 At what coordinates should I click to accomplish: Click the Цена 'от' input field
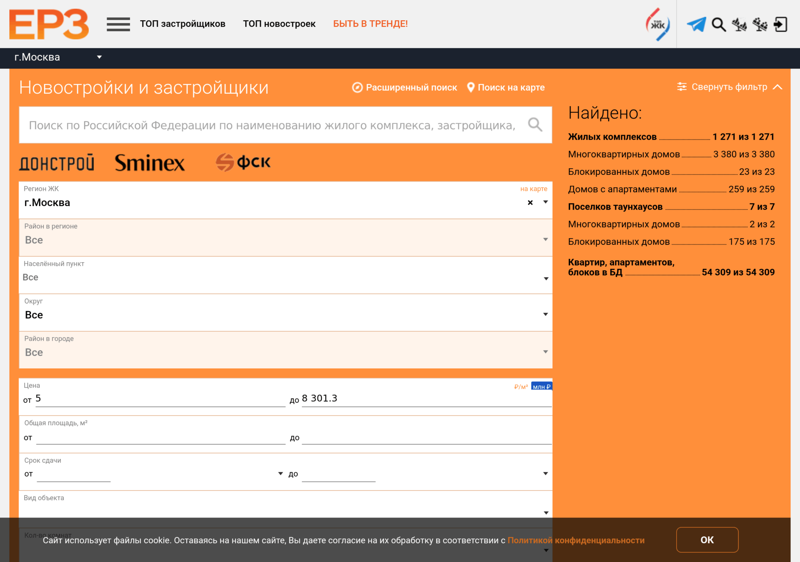161,399
